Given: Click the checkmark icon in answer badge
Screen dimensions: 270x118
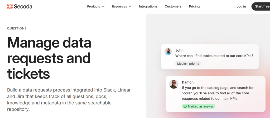Looking at the screenshot, I should coord(185,106).
